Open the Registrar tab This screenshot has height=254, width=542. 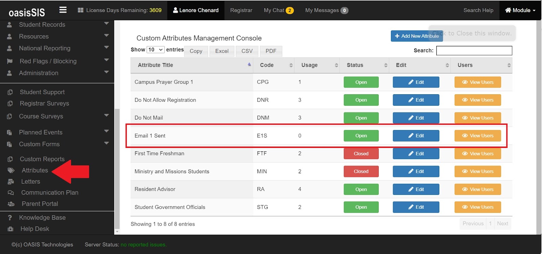pyautogui.click(x=241, y=10)
